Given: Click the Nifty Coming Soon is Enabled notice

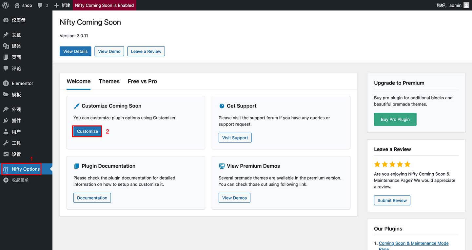Looking at the screenshot, I should pyautogui.click(x=104, y=5).
